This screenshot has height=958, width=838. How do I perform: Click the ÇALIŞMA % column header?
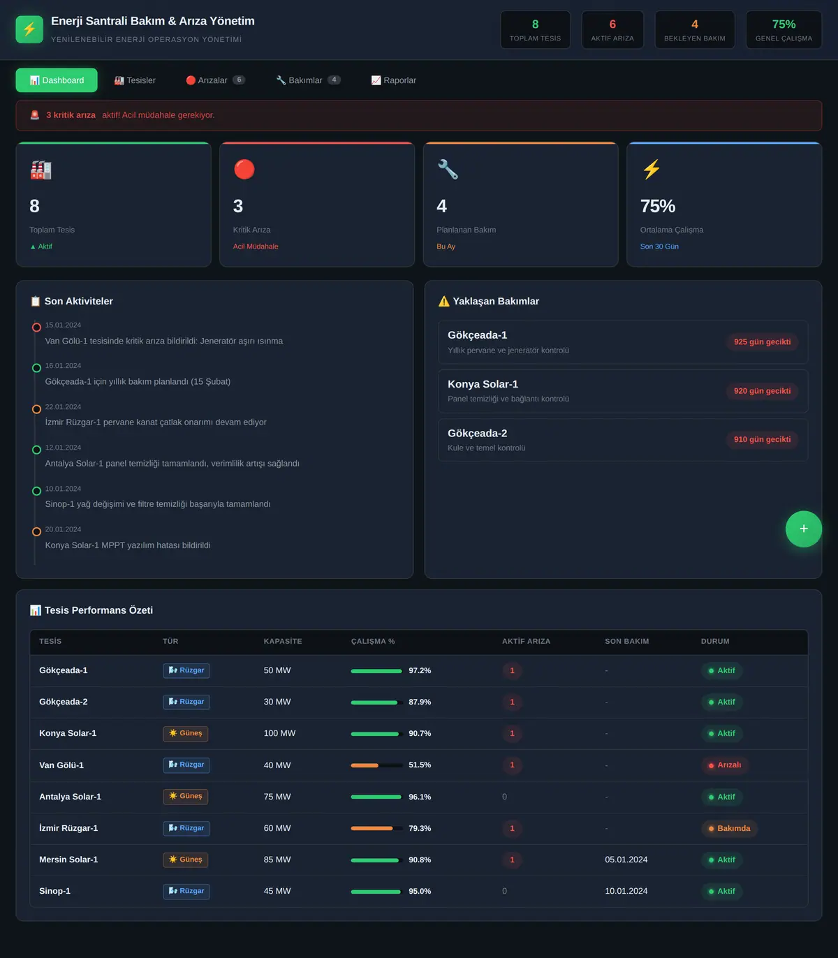[x=373, y=641]
